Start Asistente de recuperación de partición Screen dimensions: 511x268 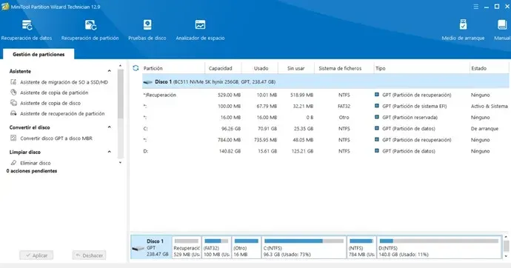[x=62, y=114]
